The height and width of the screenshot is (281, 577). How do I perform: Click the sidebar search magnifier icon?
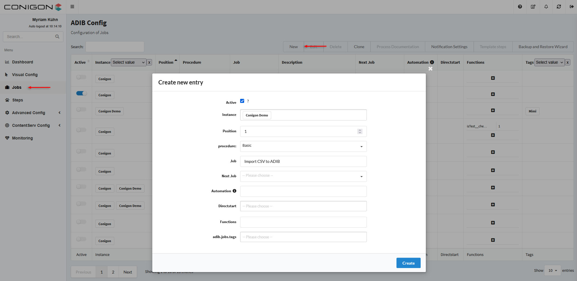(57, 37)
